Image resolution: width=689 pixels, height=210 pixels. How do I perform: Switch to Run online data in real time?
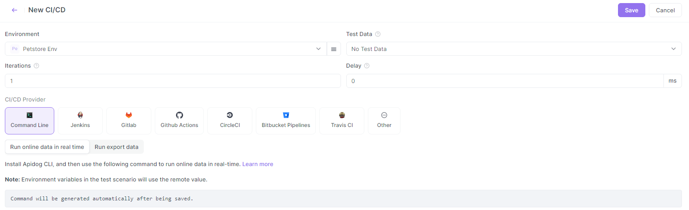(x=47, y=147)
